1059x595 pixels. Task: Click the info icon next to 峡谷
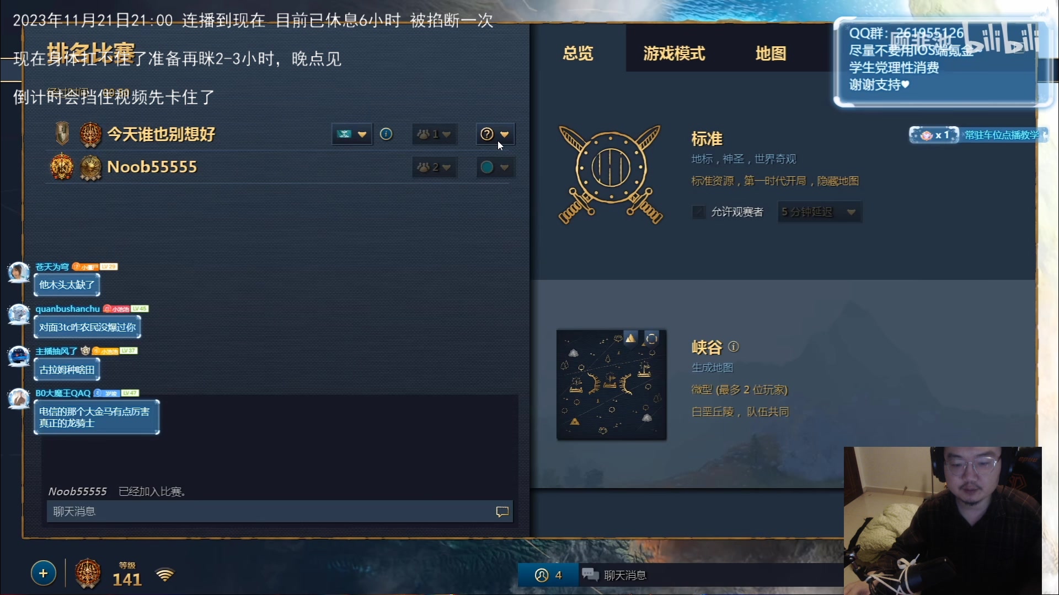coord(734,347)
